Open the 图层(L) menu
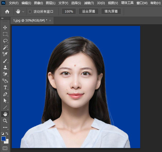This screenshot has width=162, height=152. click(x=51, y=3)
